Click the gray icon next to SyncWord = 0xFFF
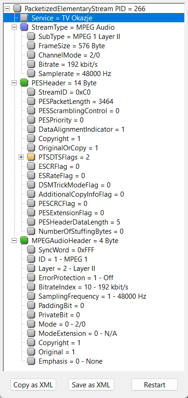 pos(31,250)
